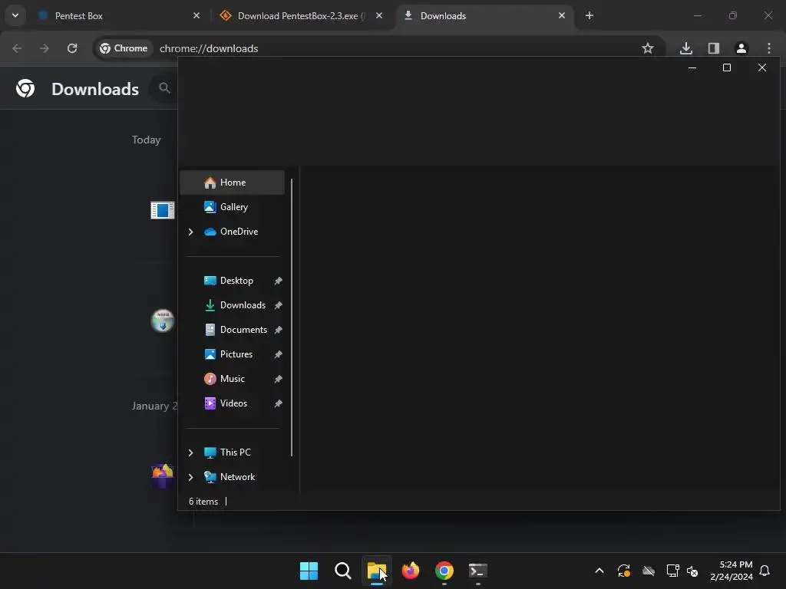Click Chrome logo on Downloads page
This screenshot has height=589, width=786.
click(25, 89)
